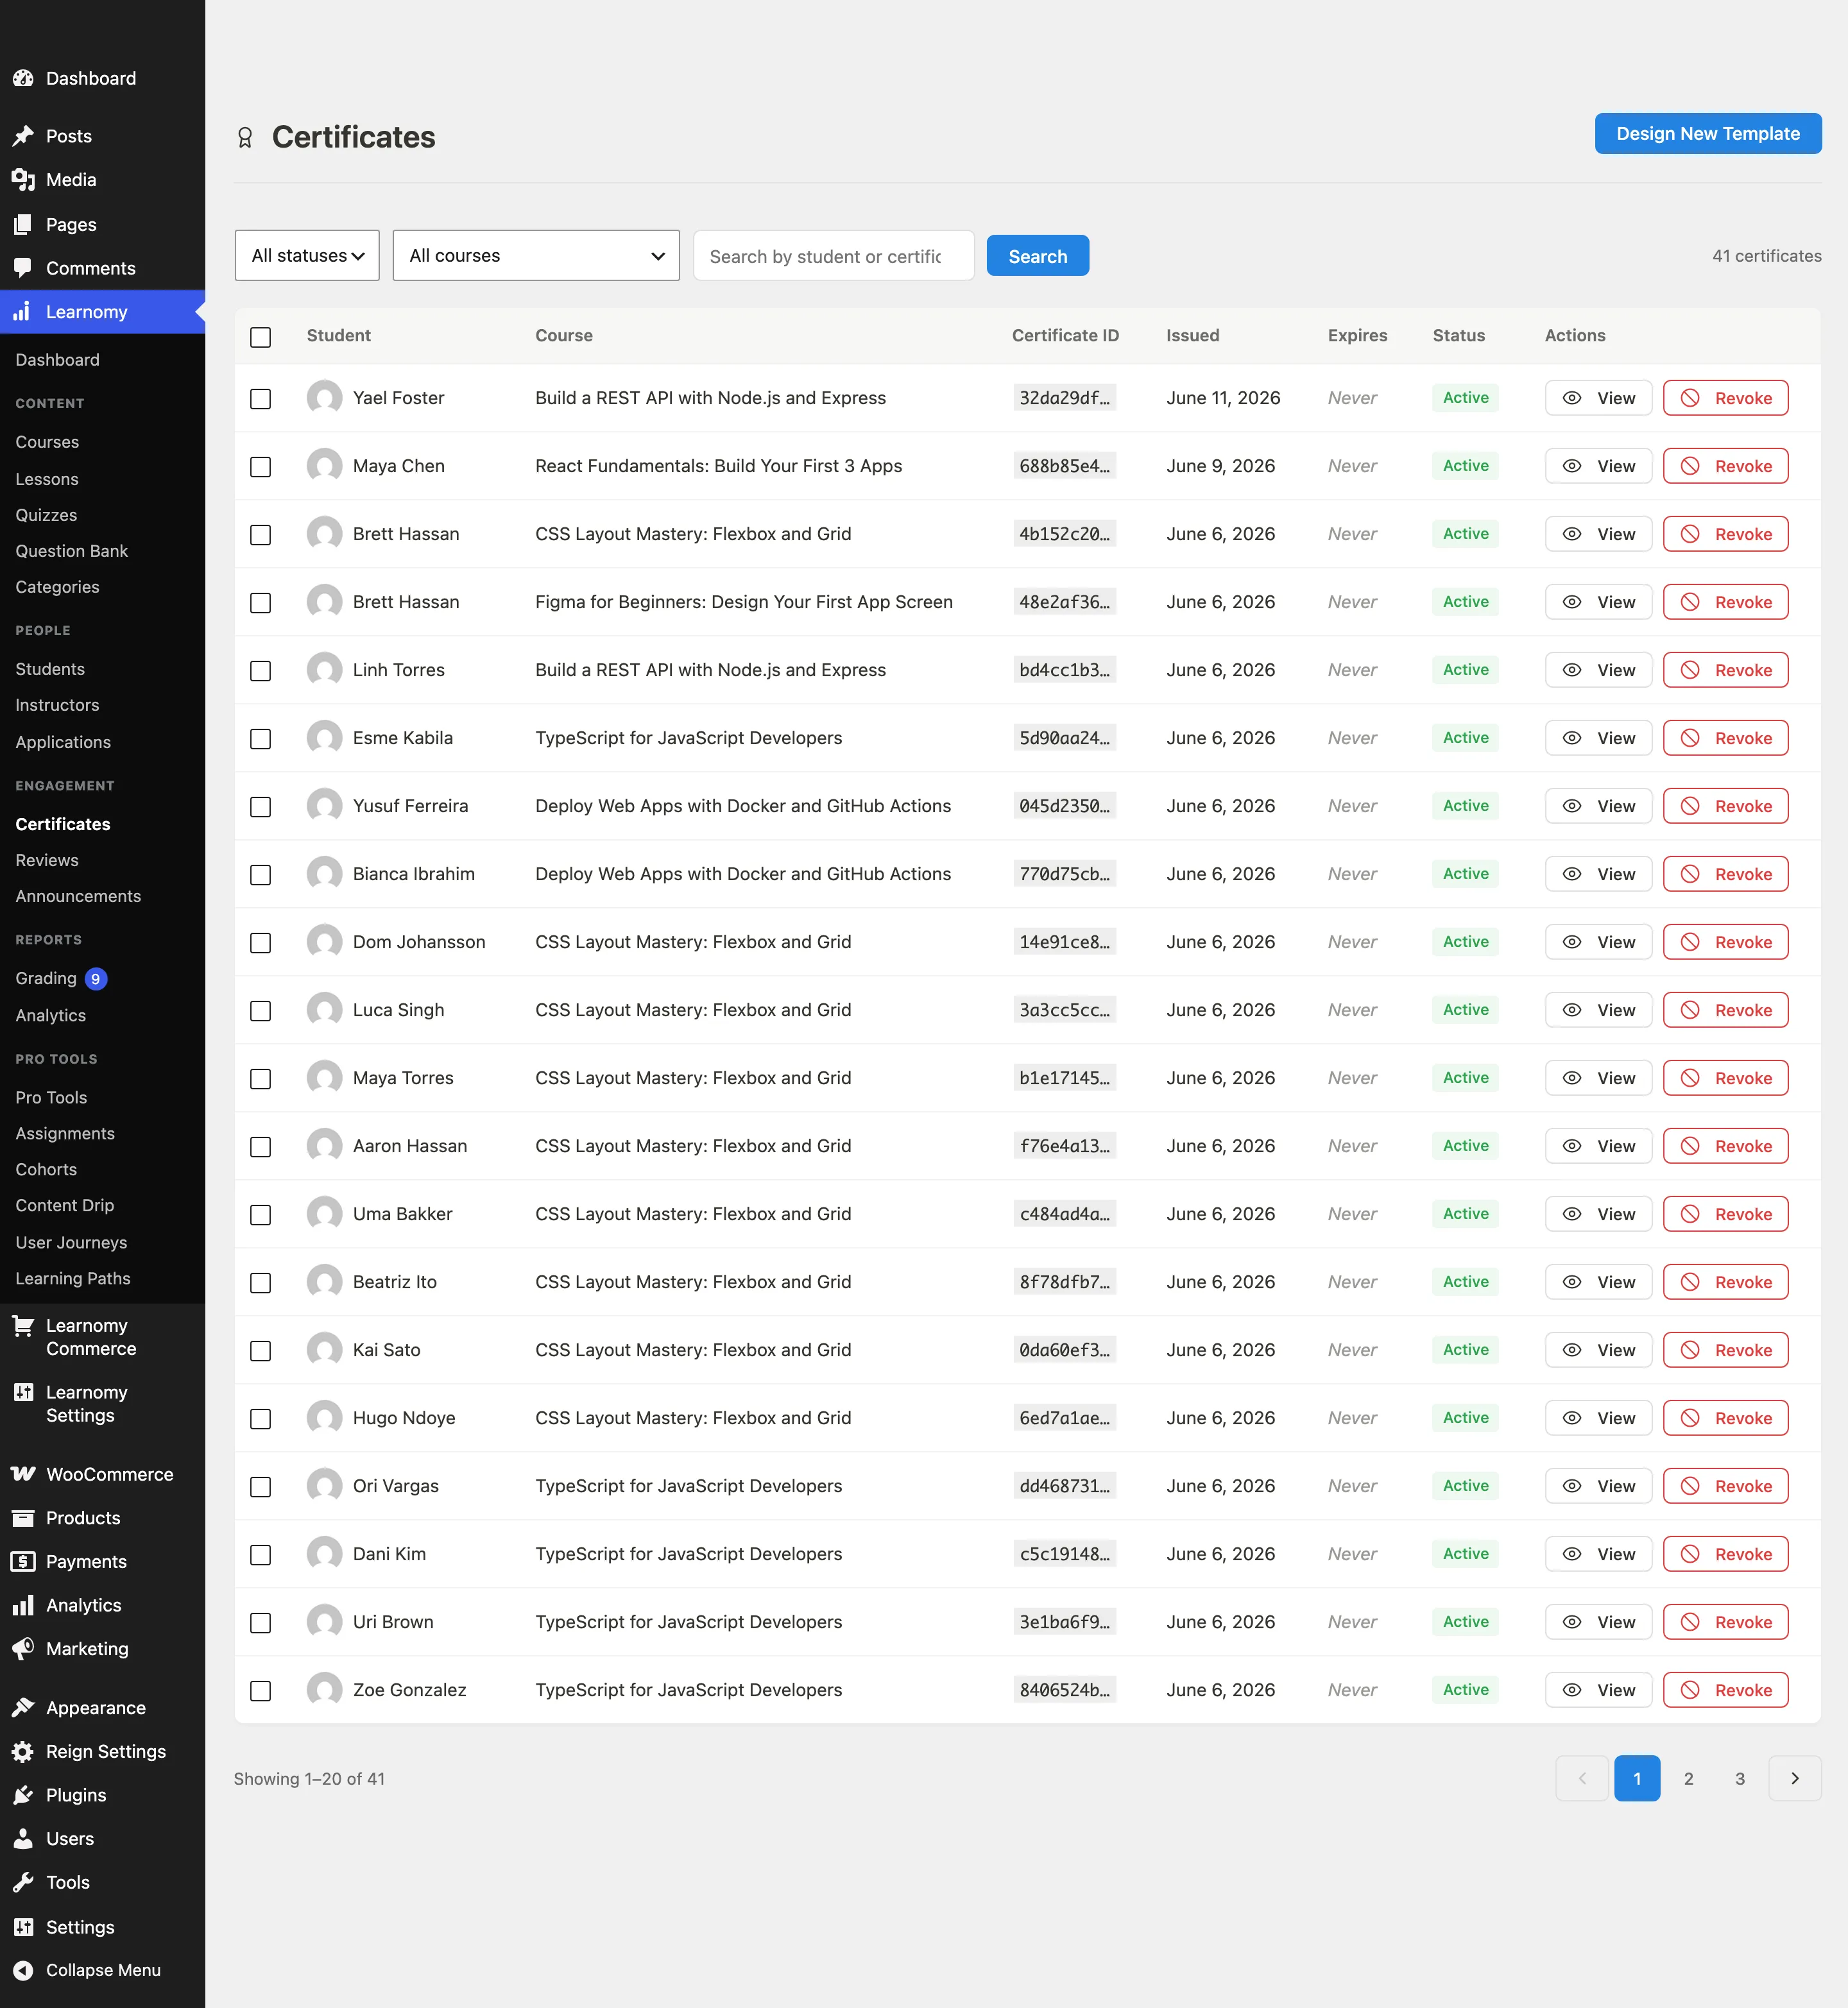Open the WordPress Dashboard icon

(23, 78)
